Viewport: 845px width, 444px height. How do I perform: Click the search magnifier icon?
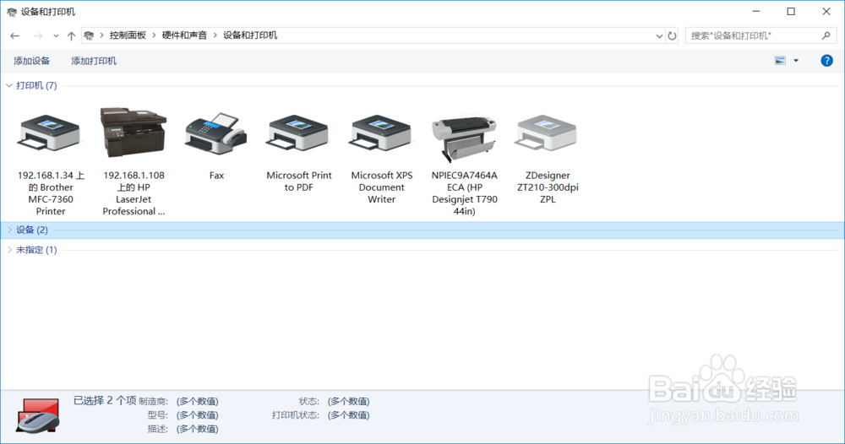pos(826,35)
